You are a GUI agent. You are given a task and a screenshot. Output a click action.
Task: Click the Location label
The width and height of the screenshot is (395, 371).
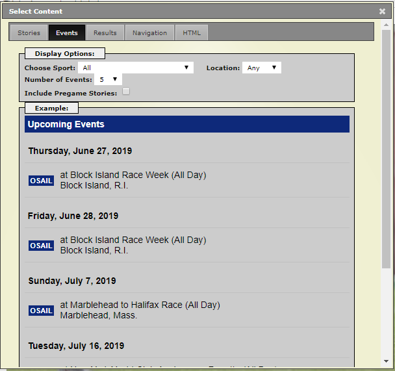[x=223, y=68]
